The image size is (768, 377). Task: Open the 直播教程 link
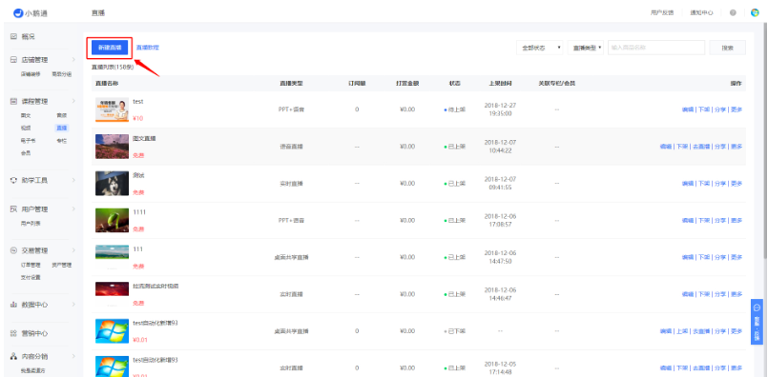click(148, 48)
